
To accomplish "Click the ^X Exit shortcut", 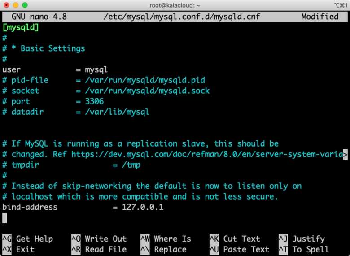I will coord(18,249).
